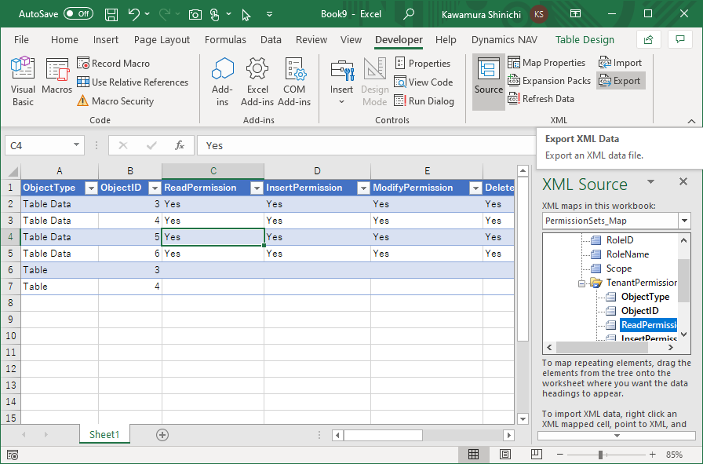Image resolution: width=703 pixels, height=464 pixels.
Task: Switch to the Table Design tab
Action: pos(585,40)
